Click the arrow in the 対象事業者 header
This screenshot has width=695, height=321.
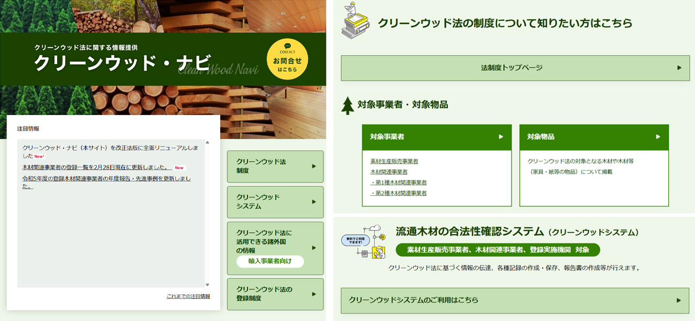coord(501,137)
